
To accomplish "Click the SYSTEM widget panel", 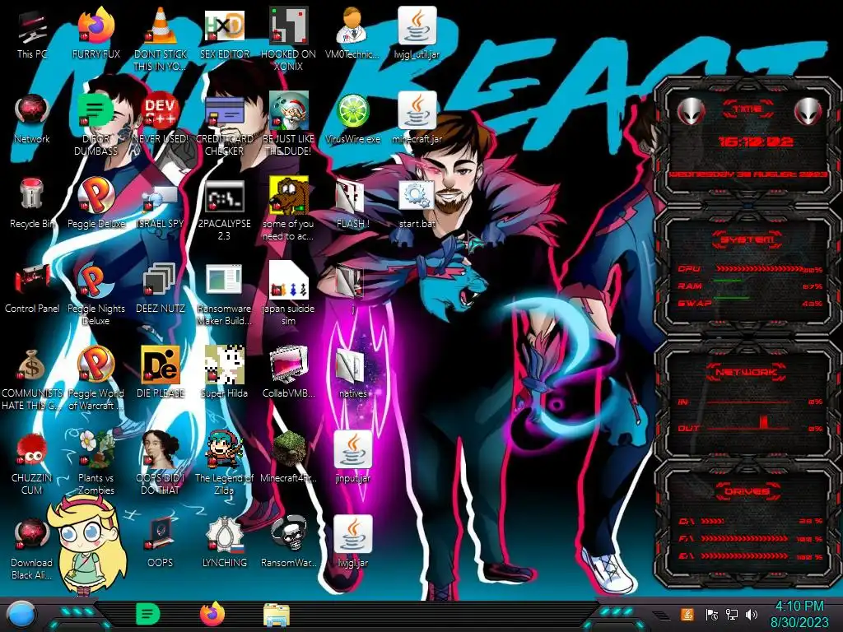I will (748, 273).
